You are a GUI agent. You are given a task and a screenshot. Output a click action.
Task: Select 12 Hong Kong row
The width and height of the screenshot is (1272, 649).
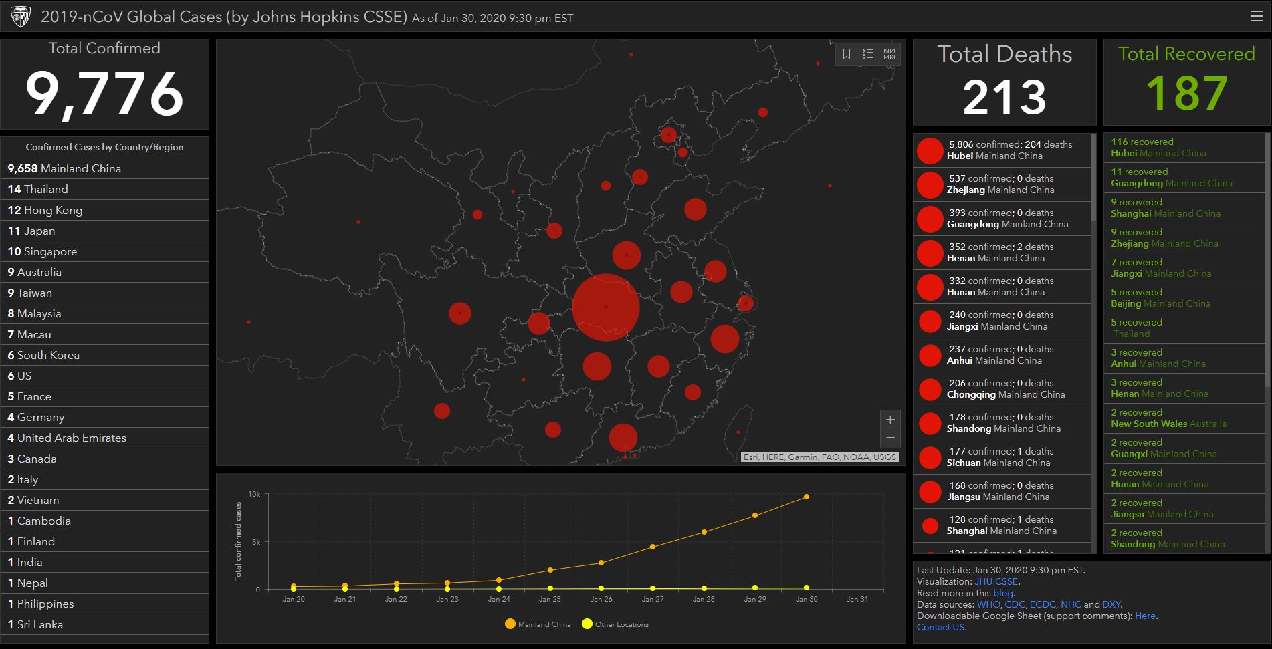pos(104,210)
